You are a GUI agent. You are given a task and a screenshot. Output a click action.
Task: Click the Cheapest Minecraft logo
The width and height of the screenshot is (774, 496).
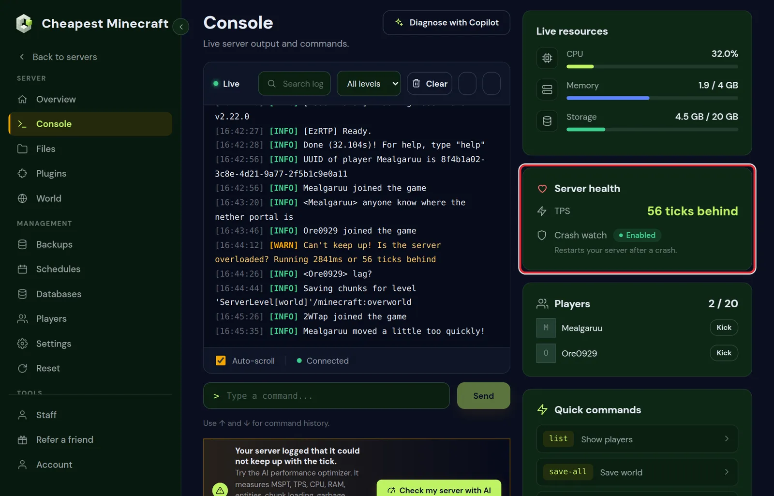click(24, 23)
